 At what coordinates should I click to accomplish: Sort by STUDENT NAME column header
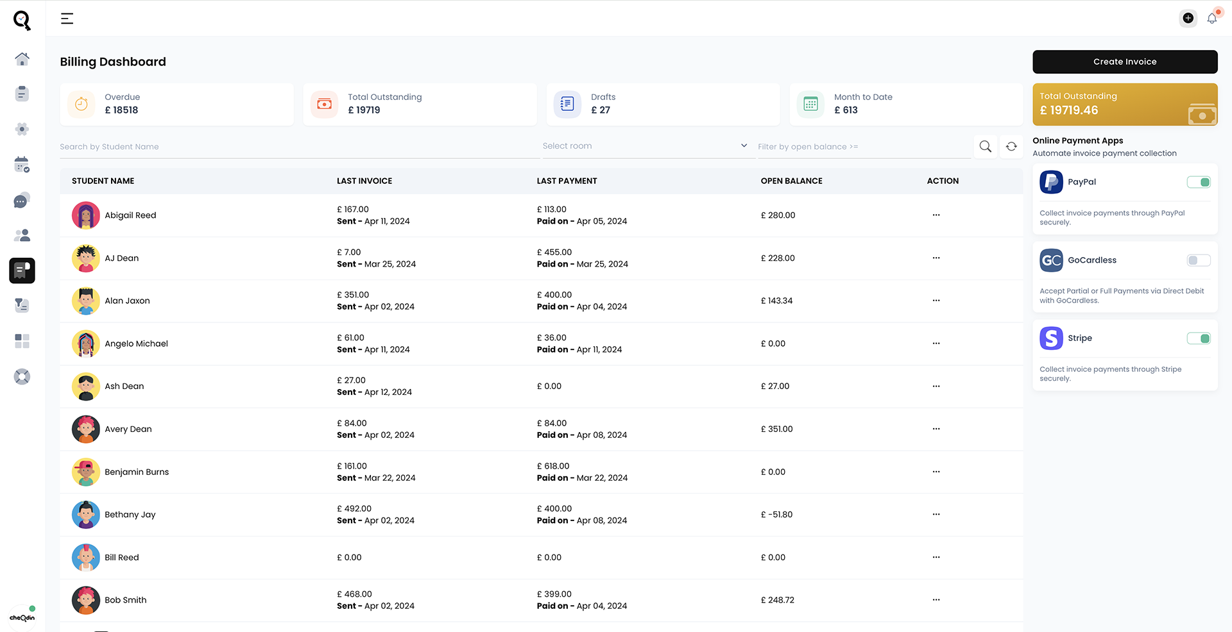coord(103,181)
